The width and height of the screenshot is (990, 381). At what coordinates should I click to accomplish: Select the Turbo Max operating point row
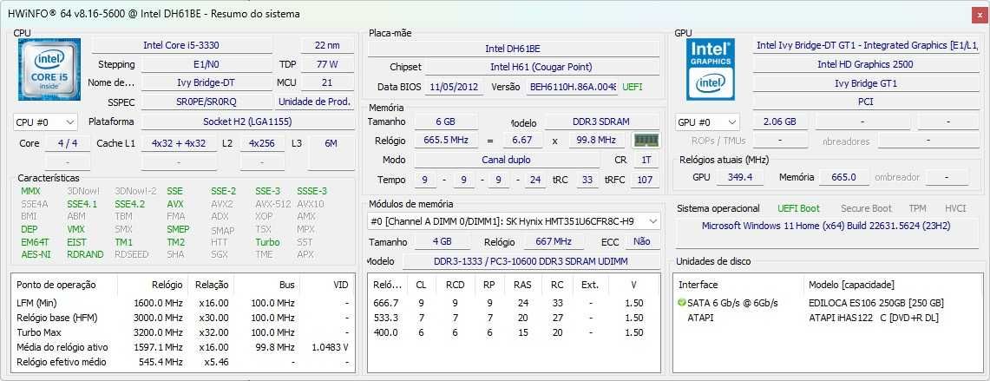click(x=183, y=332)
